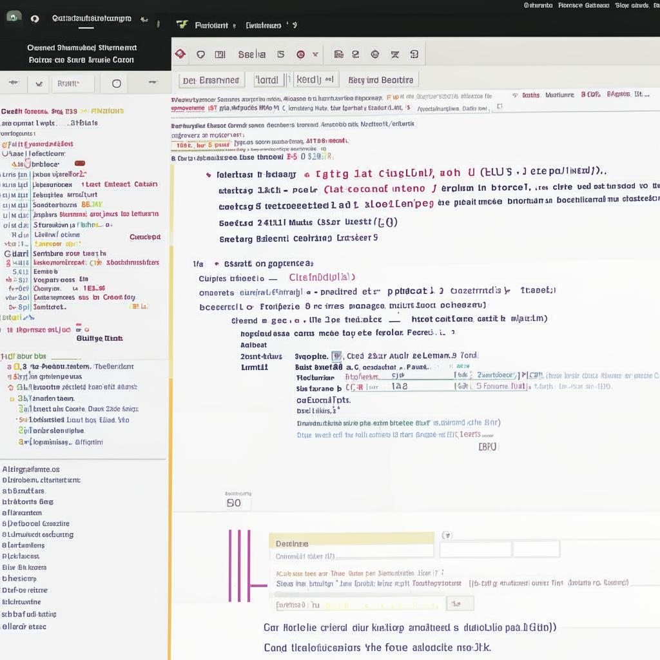Click the S-shaped icon after the Seelia label

[x=281, y=54]
